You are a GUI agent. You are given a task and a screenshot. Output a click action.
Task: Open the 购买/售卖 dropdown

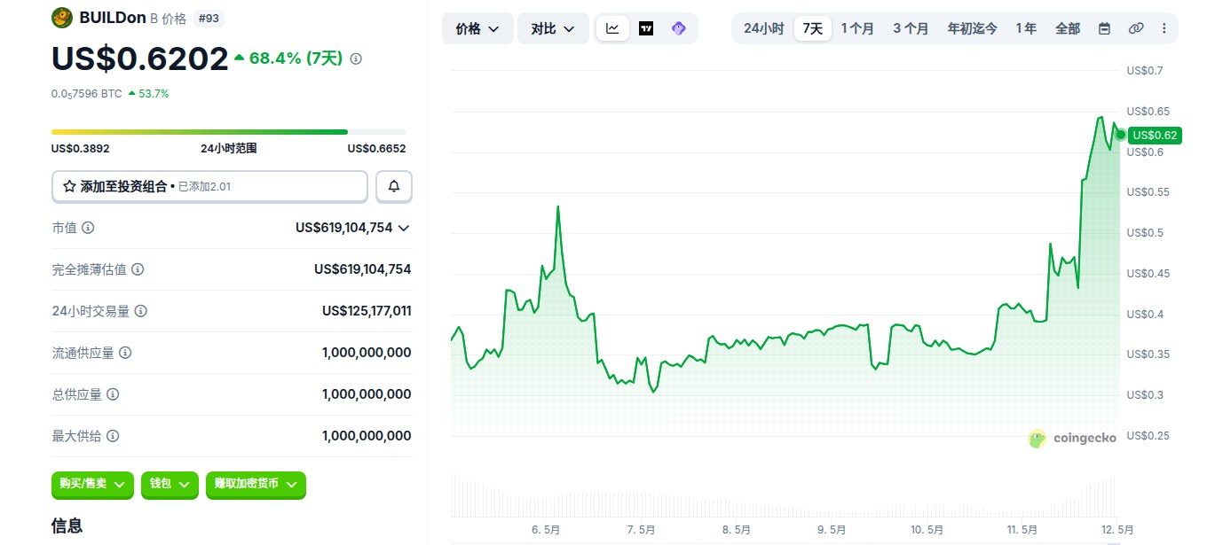(92, 485)
